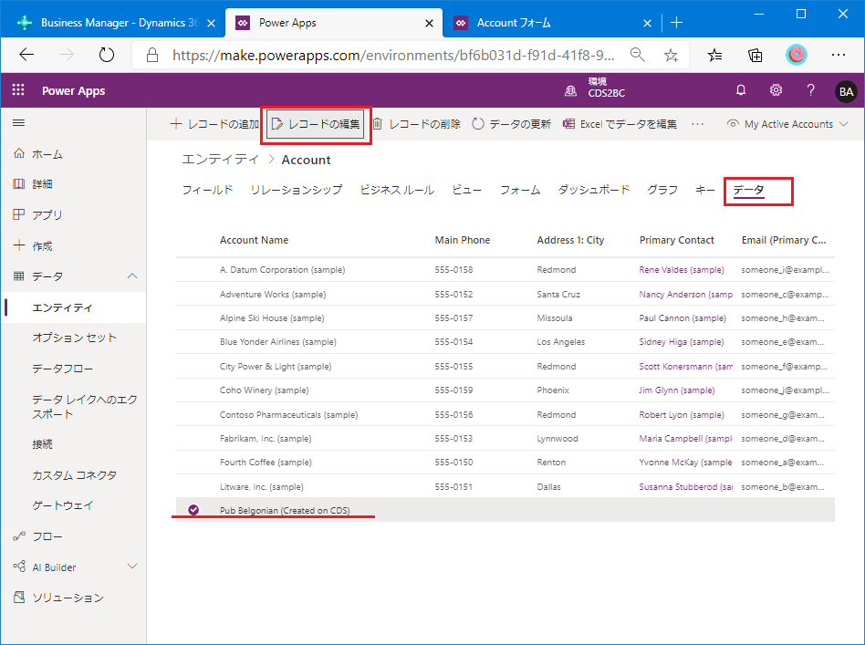Switch to the ダッシュボード tab
Viewport: 865px width, 645px height.
tap(594, 190)
